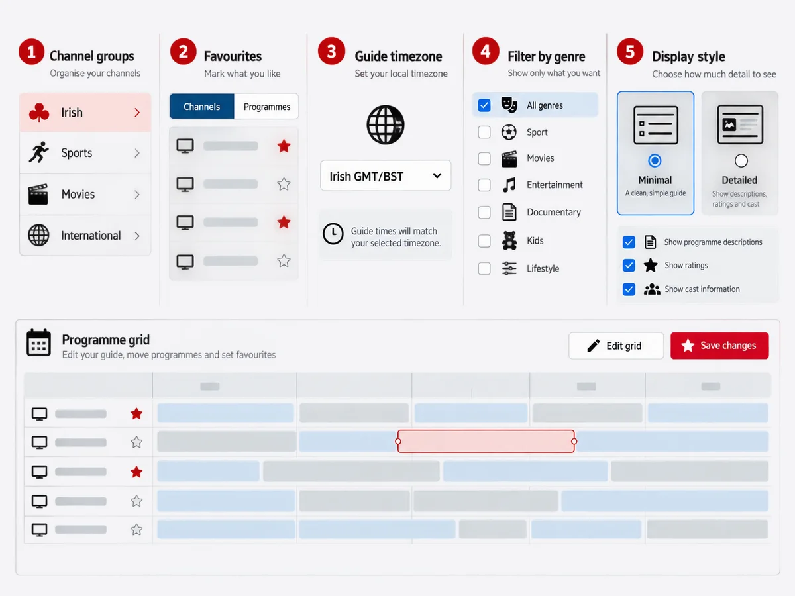Click the calendar icon beside Programme grid
The height and width of the screenshot is (596, 795).
(x=38, y=343)
